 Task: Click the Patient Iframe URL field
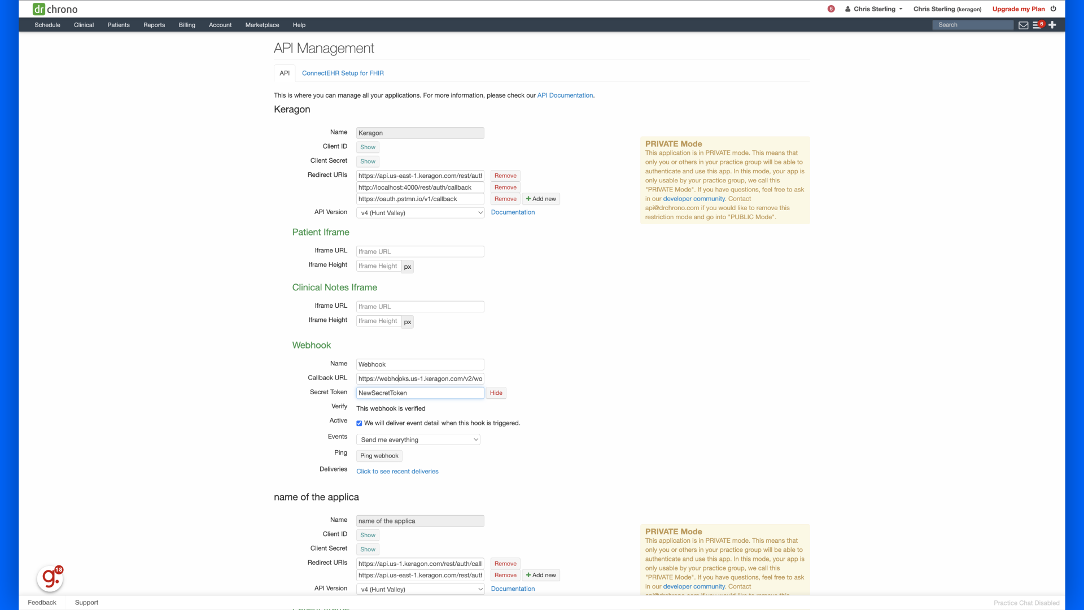[420, 251]
